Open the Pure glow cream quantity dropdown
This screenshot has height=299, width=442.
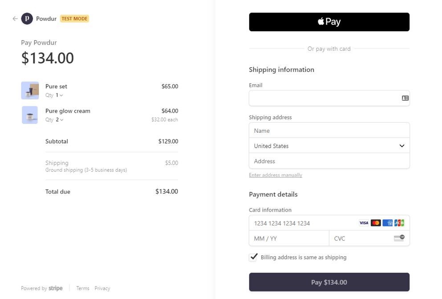(59, 120)
